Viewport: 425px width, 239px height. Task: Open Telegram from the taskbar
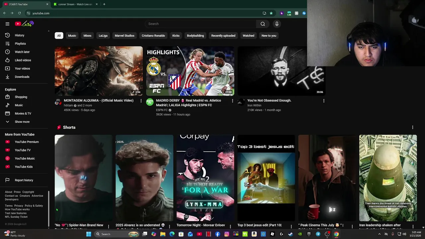pyautogui.click(x=318, y=234)
